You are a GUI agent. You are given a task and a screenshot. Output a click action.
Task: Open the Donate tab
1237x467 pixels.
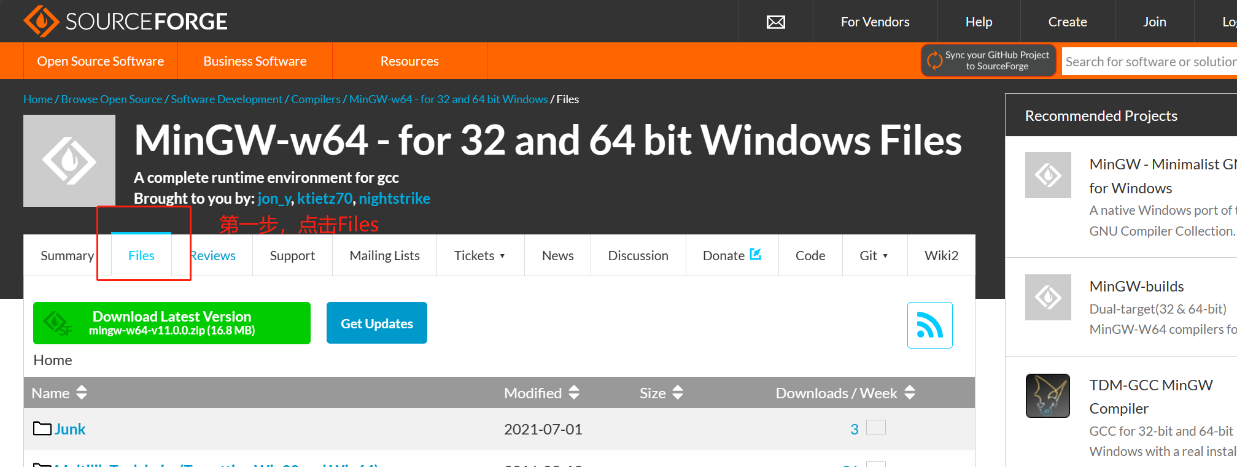pyautogui.click(x=732, y=255)
